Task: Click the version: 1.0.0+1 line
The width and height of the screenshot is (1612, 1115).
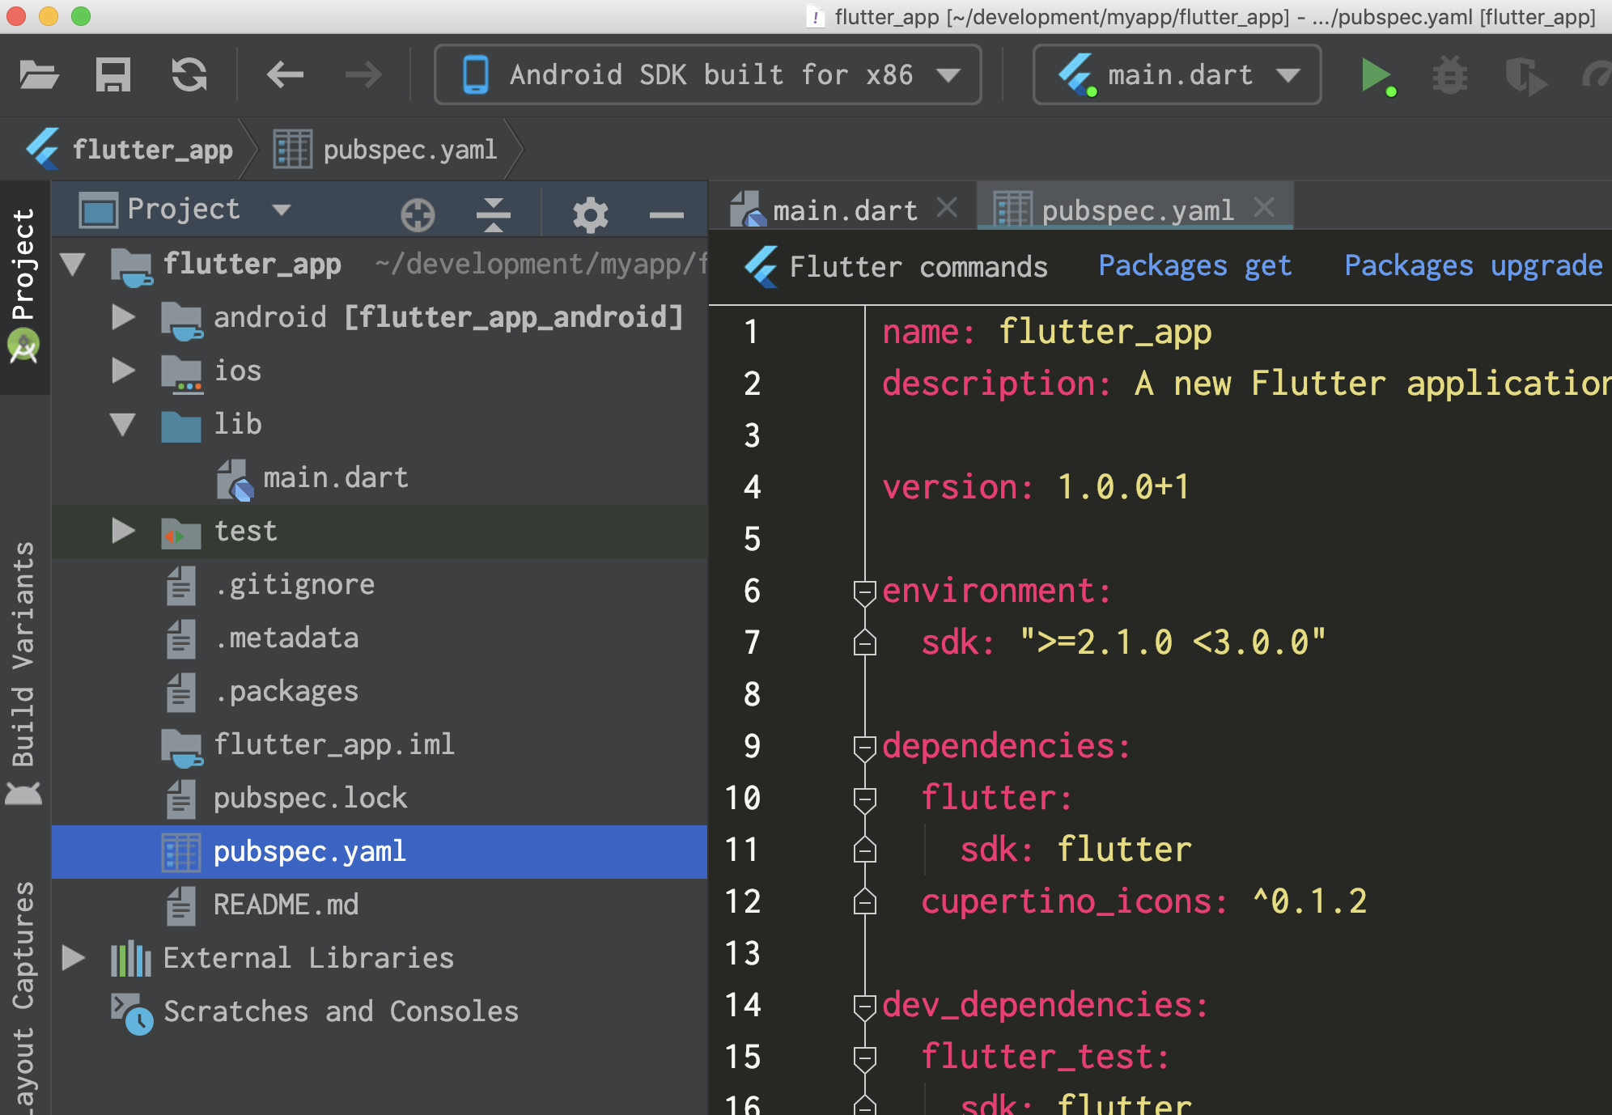Action: (x=1035, y=487)
